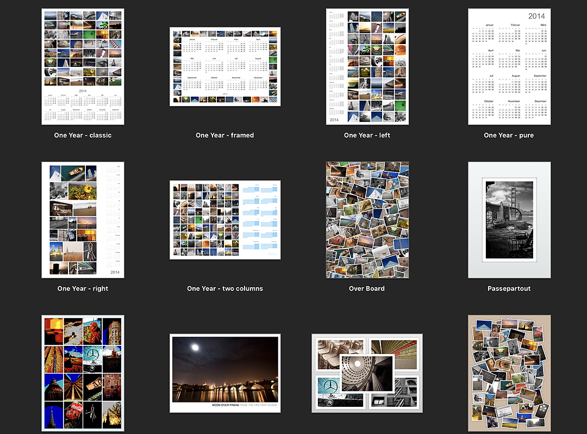The height and width of the screenshot is (434, 587).
Task: Select the One Year - classic template thumbnail
Action: click(x=83, y=67)
